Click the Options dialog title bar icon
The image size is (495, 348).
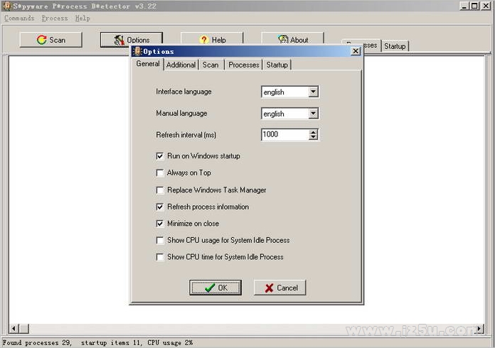pos(137,51)
